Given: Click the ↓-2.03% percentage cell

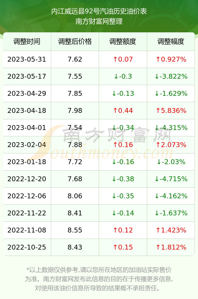Looking at the screenshot, I should pyautogui.click(x=171, y=162).
